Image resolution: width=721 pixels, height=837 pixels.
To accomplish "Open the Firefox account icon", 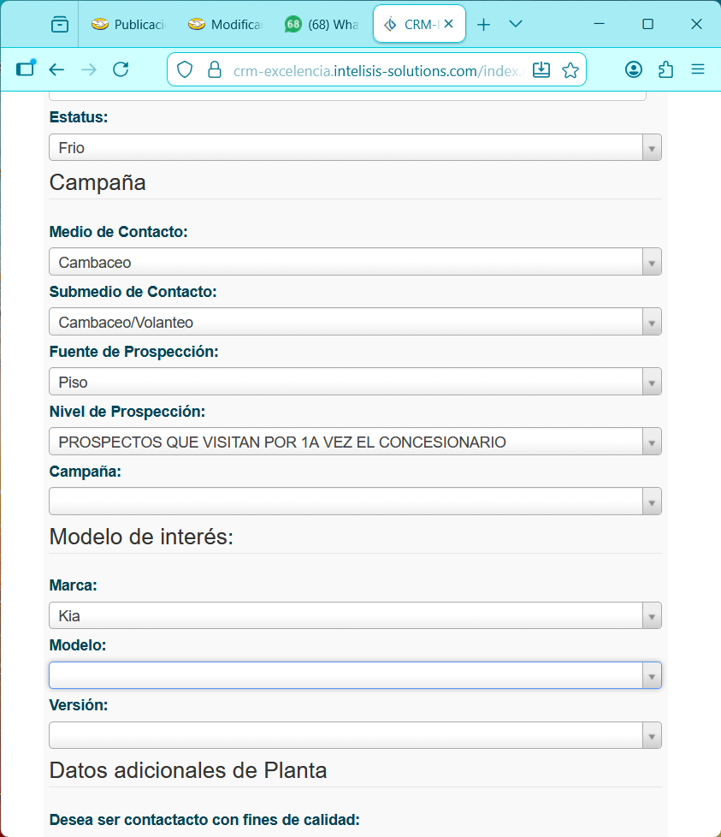I will [633, 70].
